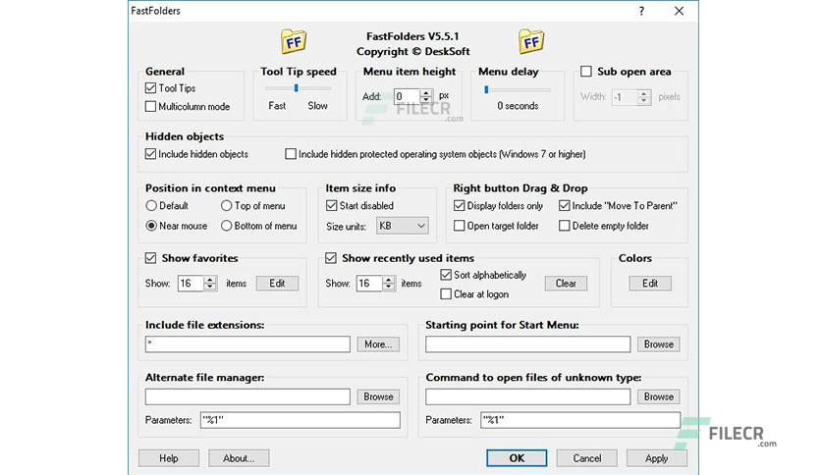Enable Clear at logon

[446, 294]
